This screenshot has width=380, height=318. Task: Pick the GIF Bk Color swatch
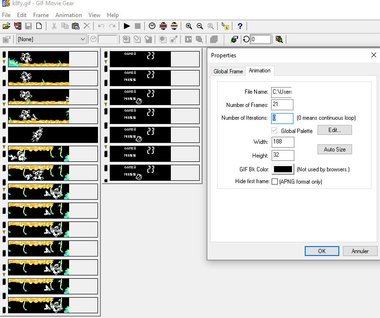tap(283, 169)
